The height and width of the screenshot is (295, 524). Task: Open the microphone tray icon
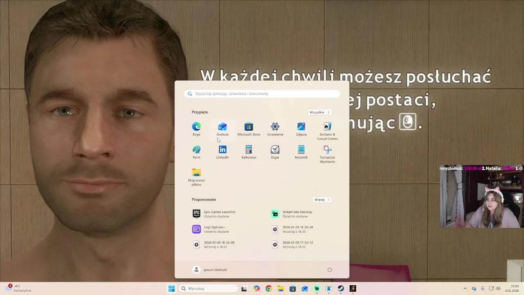[x=483, y=288]
